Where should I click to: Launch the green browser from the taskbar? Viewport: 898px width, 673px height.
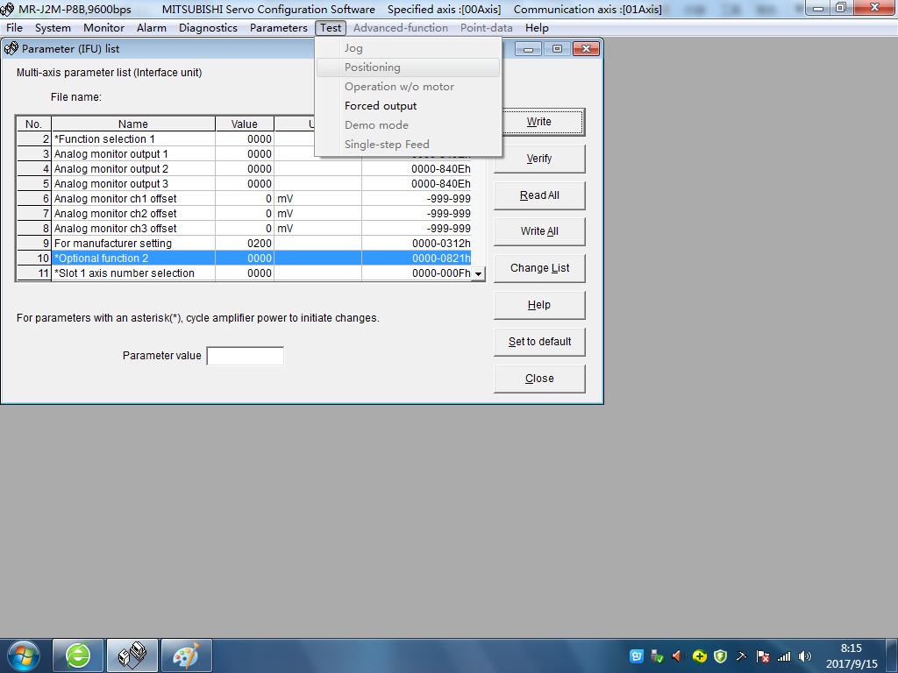point(78,655)
